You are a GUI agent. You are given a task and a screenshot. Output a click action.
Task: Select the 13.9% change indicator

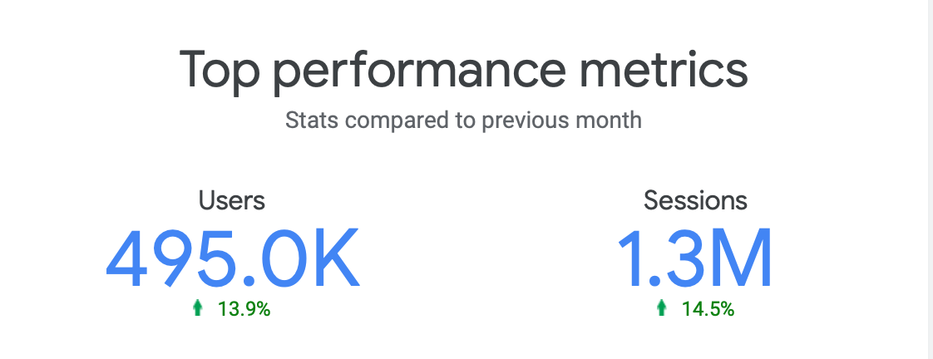[244, 309]
